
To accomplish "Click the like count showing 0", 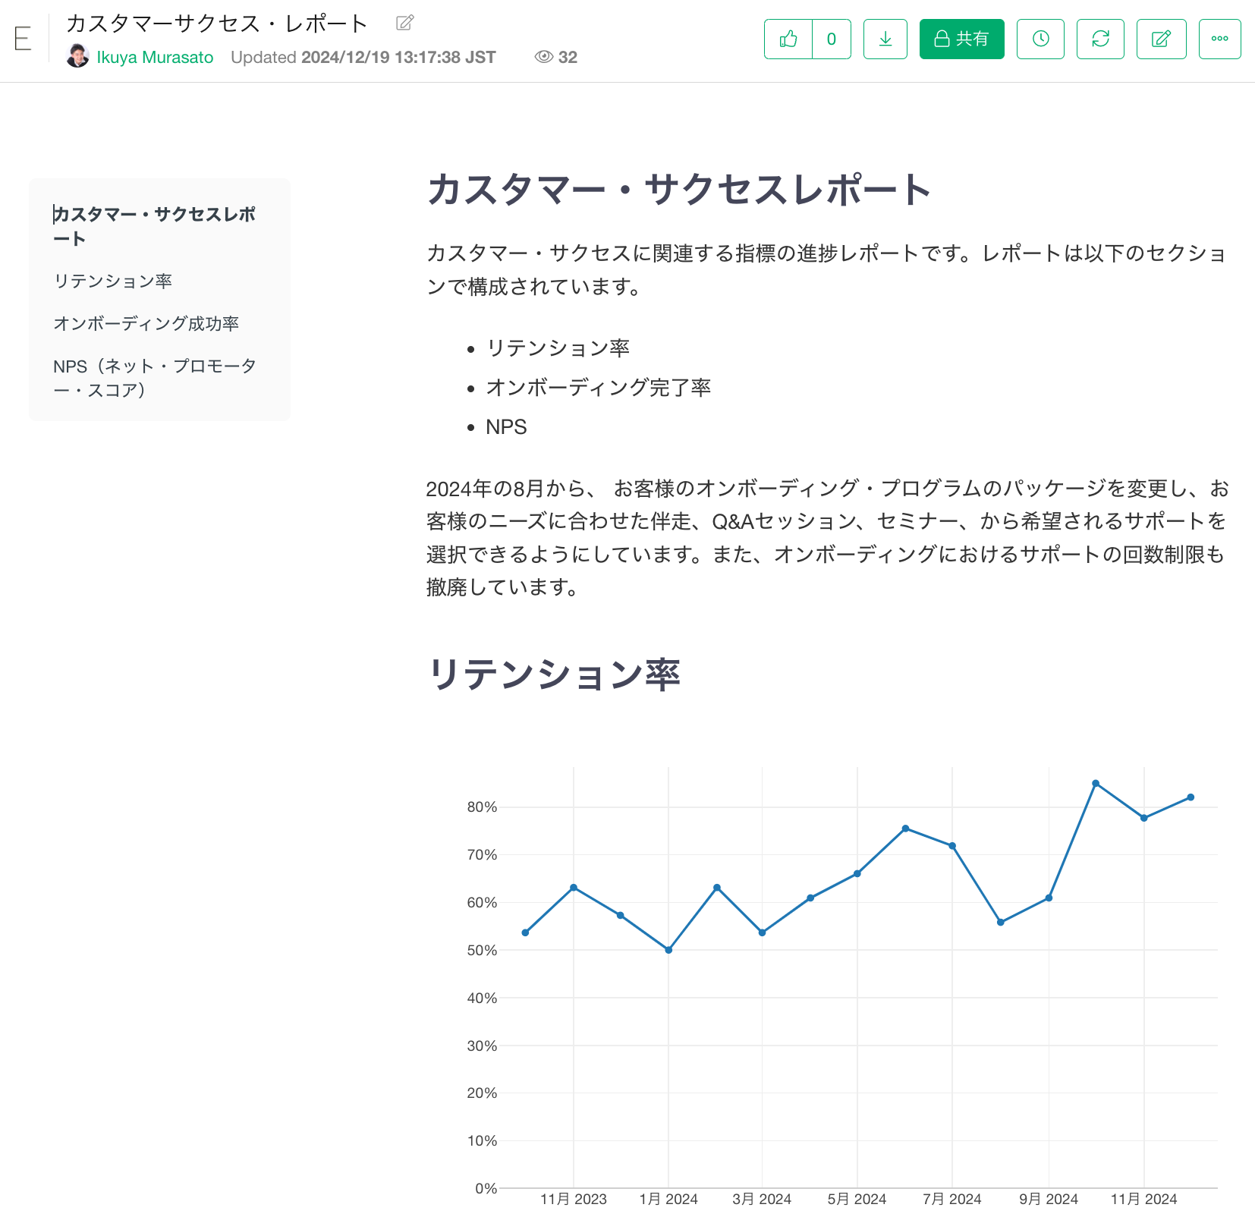I will tap(832, 39).
